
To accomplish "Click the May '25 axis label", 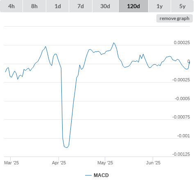I will click(105, 163).
